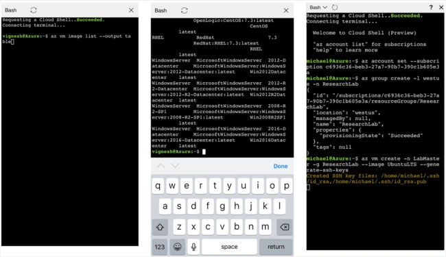
Task: Open help question mark in right panel
Action: (431, 8)
